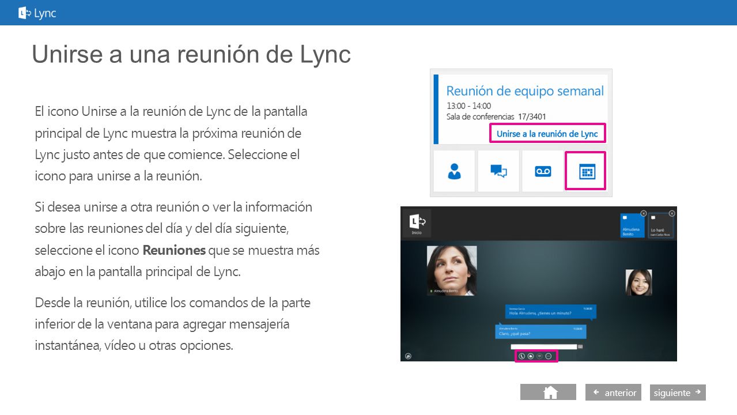Image resolution: width=737 pixels, height=415 pixels.
Task: Click the bold word 'Reuniones' in paragraph
Action: pos(174,251)
